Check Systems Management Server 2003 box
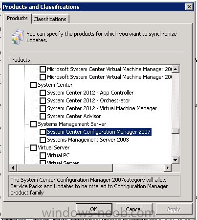 pyautogui.click(x=43, y=140)
